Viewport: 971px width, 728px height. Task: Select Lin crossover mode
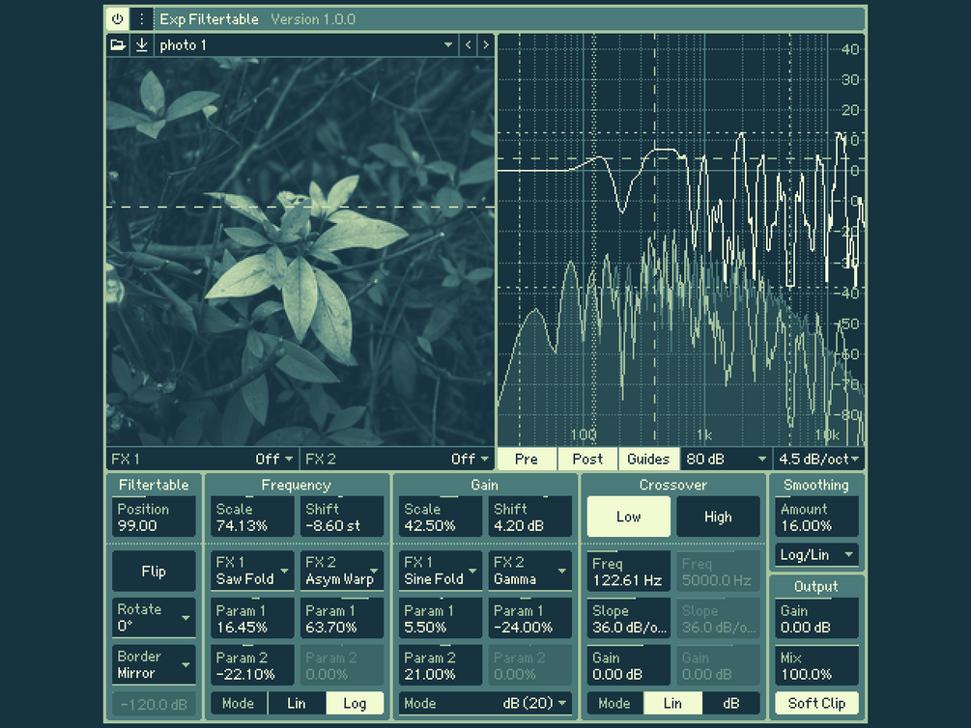pos(673,703)
